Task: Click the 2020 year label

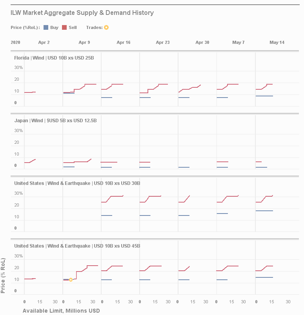Action: (x=16, y=42)
